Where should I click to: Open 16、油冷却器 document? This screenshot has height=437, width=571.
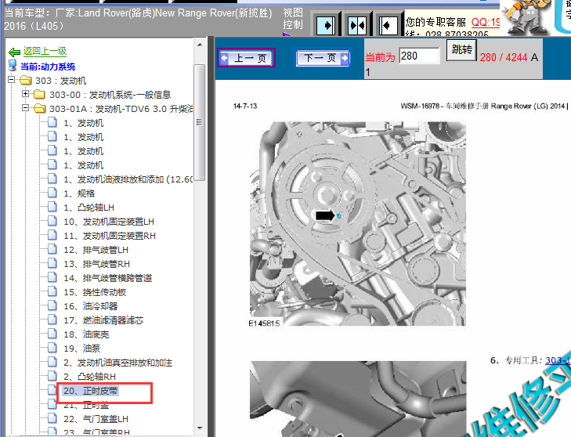pyautogui.click(x=91, y=306)
